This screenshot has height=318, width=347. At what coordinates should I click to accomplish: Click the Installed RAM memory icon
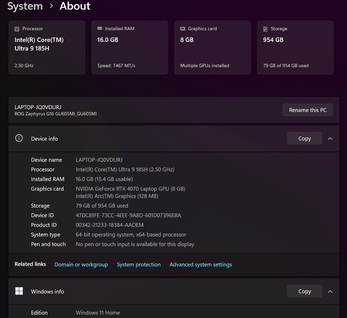(x=100, y=28)
